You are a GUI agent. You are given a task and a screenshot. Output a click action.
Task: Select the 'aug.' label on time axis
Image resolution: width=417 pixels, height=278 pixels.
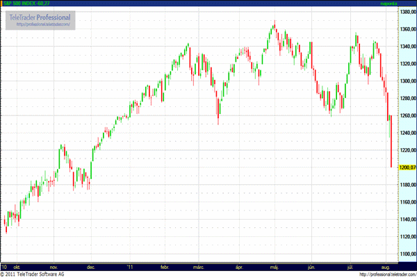coord(386,266)
